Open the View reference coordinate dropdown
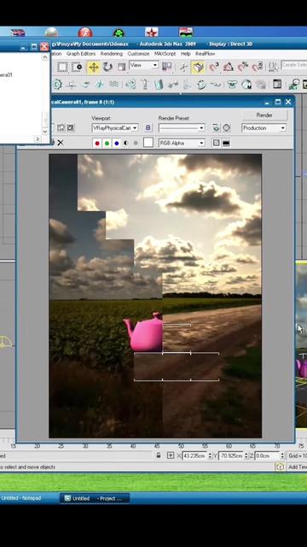The image size is (307, 547). coord(143,65)
